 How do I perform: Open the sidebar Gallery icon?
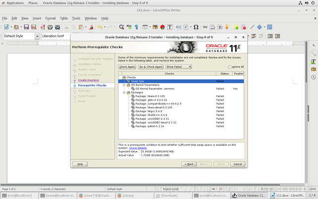click(x=314, y=69)
